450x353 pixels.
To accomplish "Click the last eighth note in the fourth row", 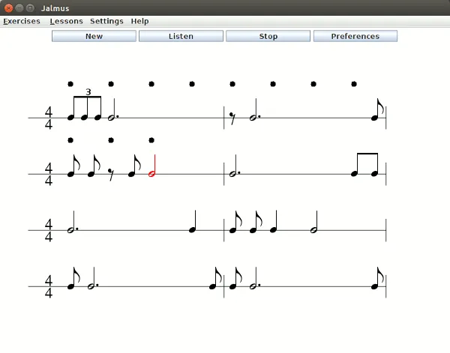I will click(x=377, y=278).
